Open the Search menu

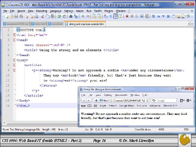click(21, 11)
